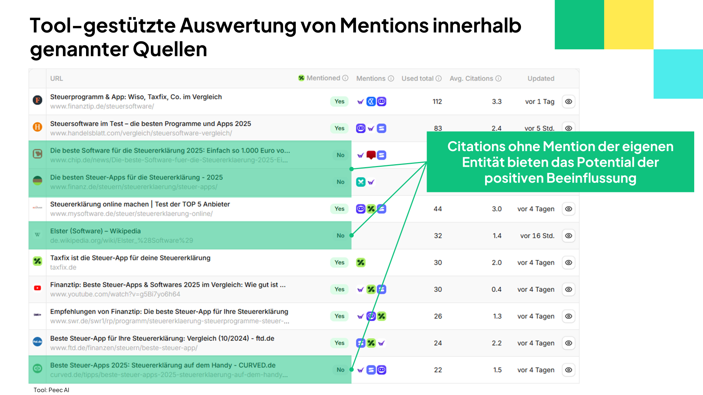Sort by the Updated column header
The width and height of the screenshot is (703, 395).
[x=541, y=79]
